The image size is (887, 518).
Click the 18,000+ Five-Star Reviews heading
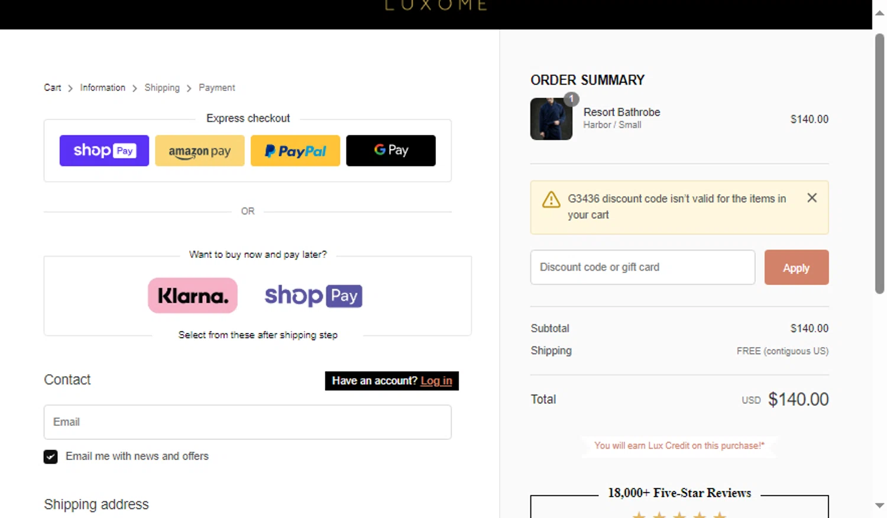[679, 493]
